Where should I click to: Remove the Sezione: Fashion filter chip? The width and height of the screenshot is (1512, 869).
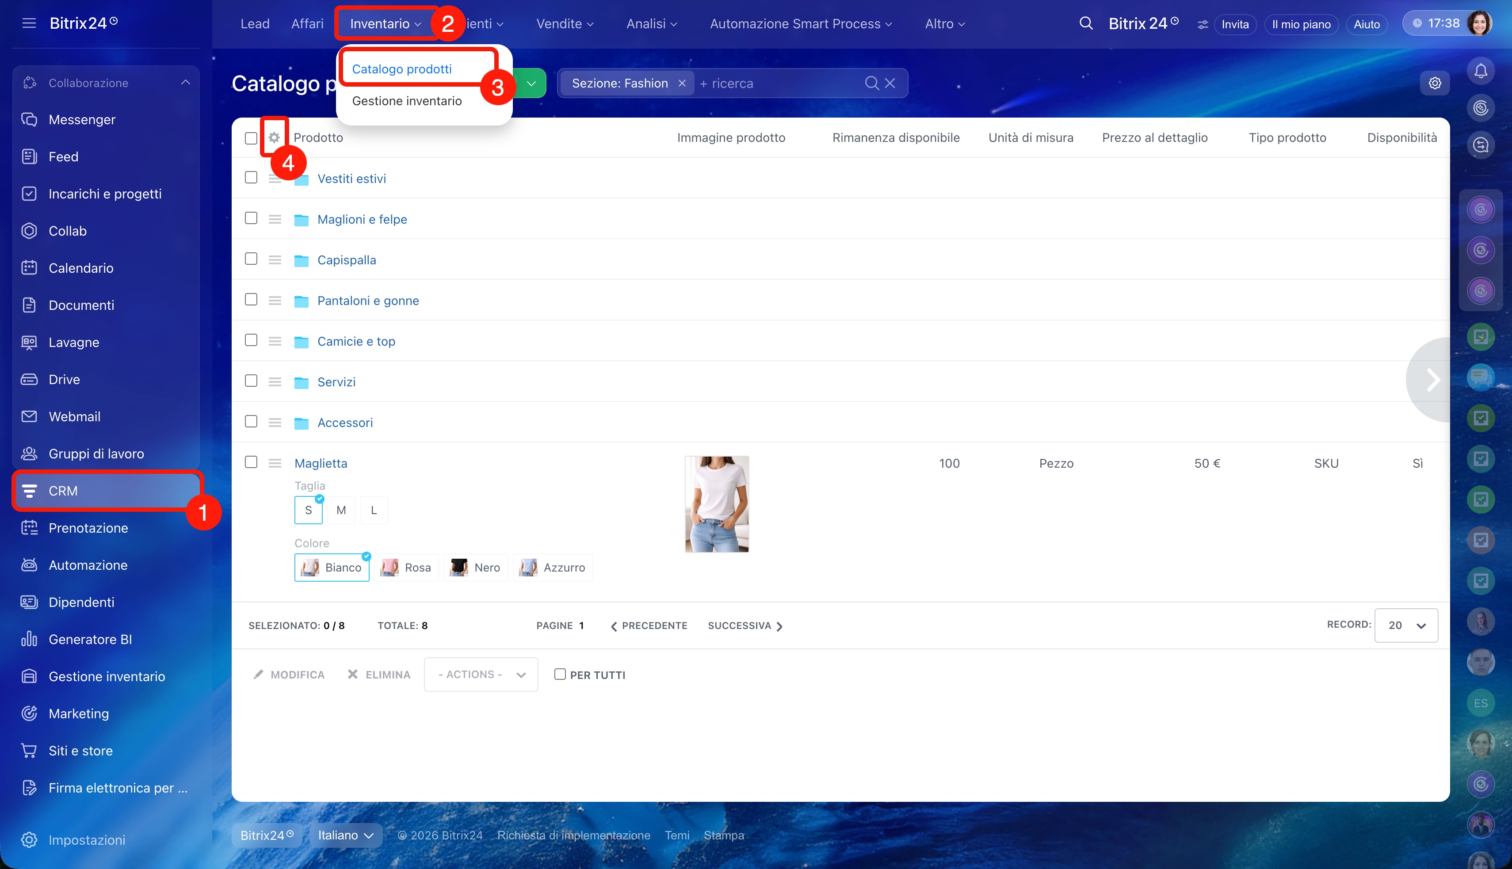682,84
